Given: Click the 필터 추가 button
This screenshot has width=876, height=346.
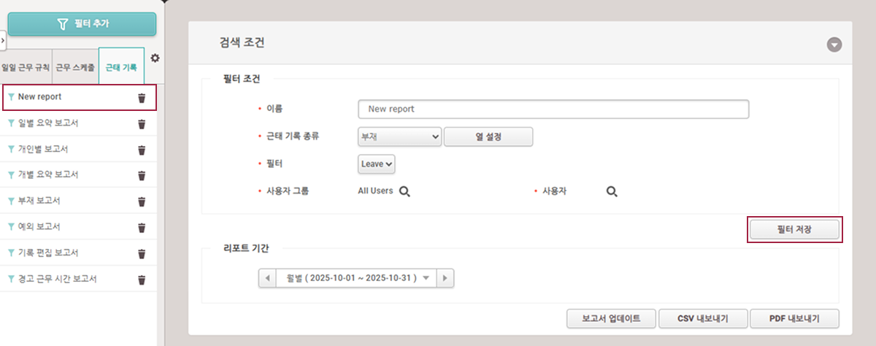Looking at the screenshot, I should click(82, 23).
